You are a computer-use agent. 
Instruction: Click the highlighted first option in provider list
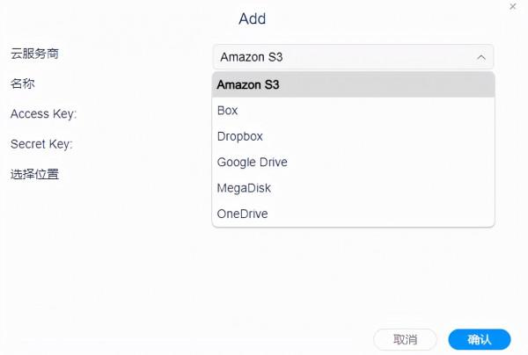click(353, 85)
